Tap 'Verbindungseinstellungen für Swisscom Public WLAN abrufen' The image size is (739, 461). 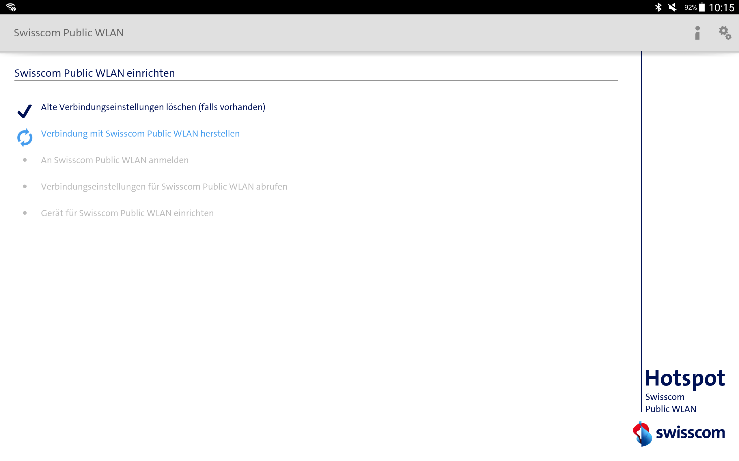click(x=164, y=187)
